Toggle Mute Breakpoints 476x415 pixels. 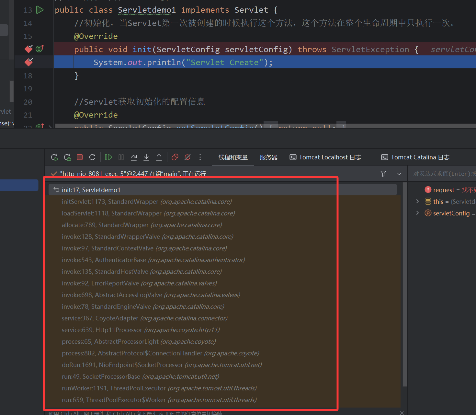187,157
